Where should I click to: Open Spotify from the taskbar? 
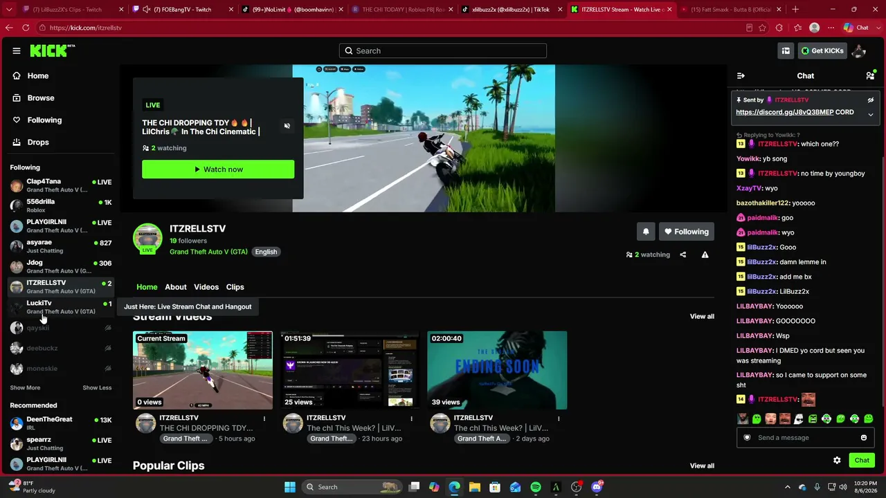pos(536,487)
